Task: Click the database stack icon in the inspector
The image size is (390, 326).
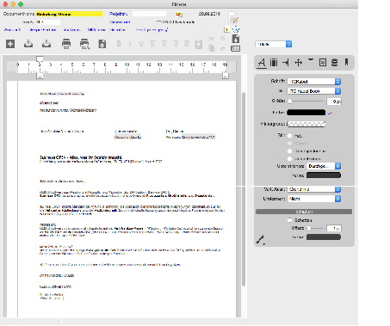Action: 334,62
